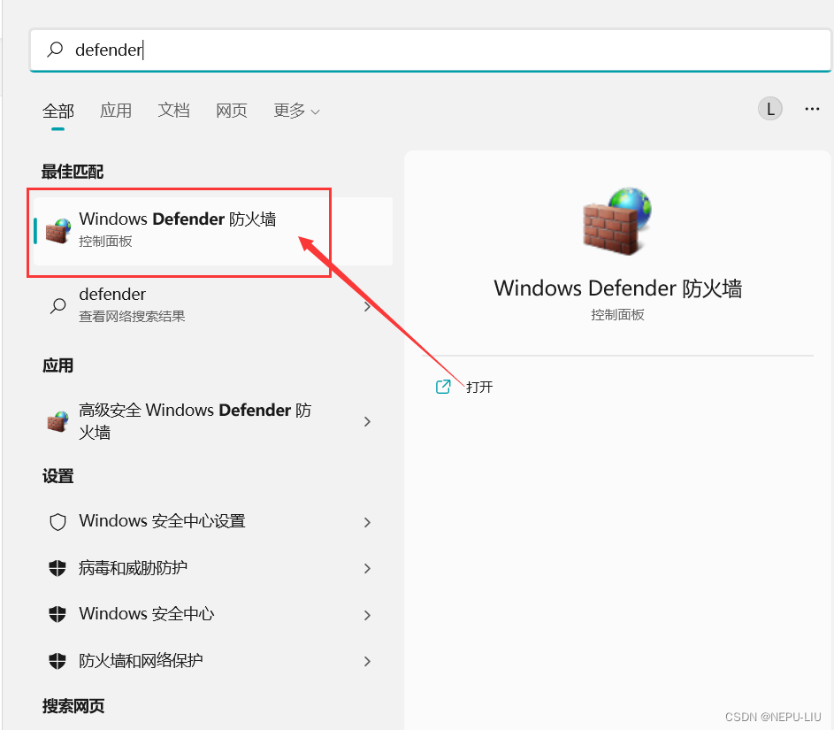Click the open-external icon beside 打开

[443, 387]
